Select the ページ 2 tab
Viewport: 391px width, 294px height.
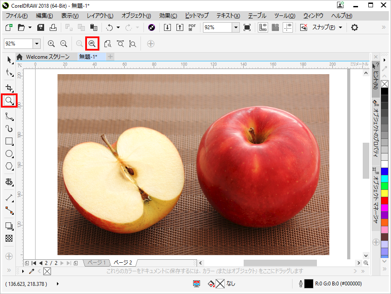123,263
